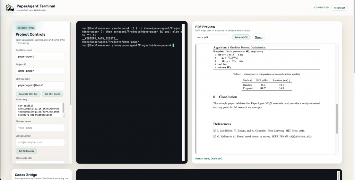Refresh the PDF preview
Screen dimensions: 355x180
click(x=241, y=37)
